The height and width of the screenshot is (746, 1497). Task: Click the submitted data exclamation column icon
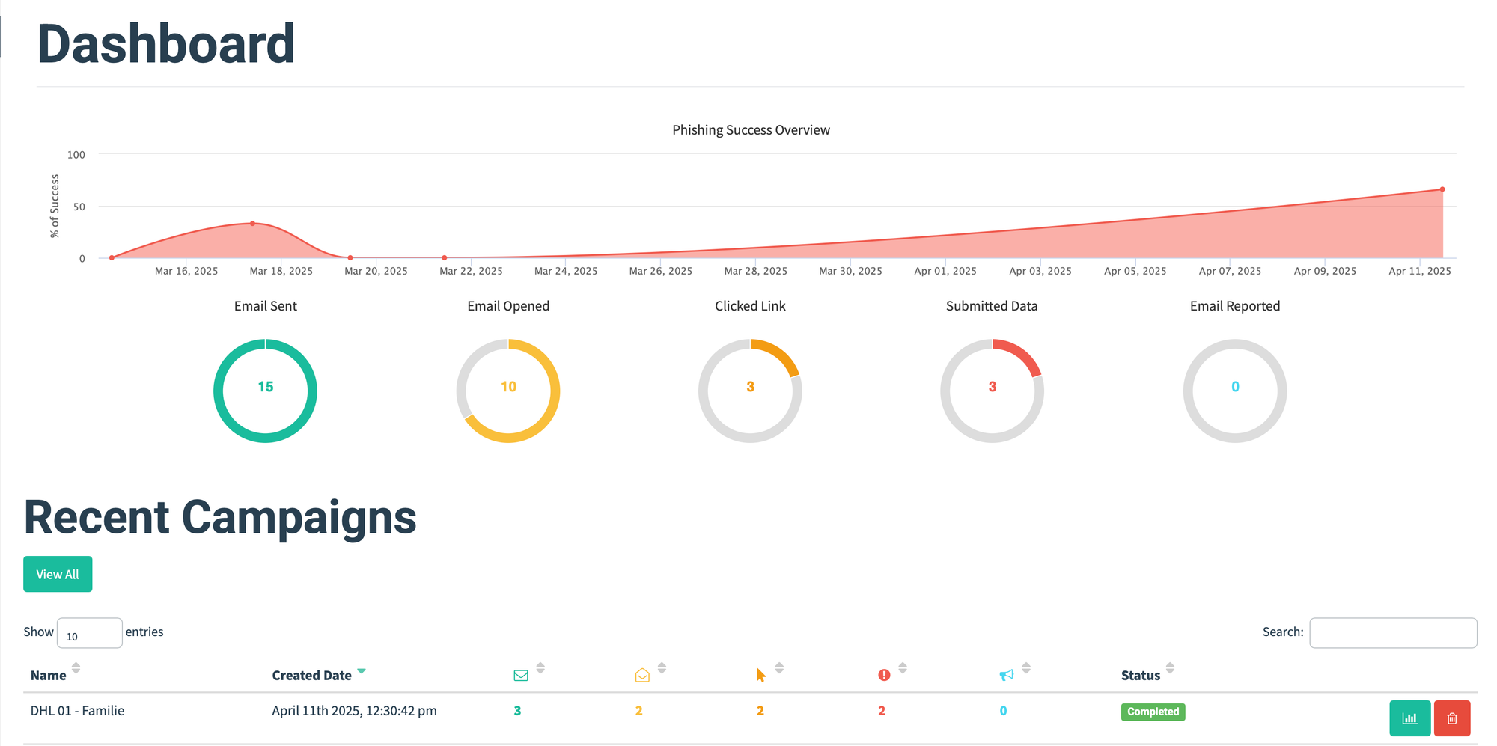click(884, 675)
